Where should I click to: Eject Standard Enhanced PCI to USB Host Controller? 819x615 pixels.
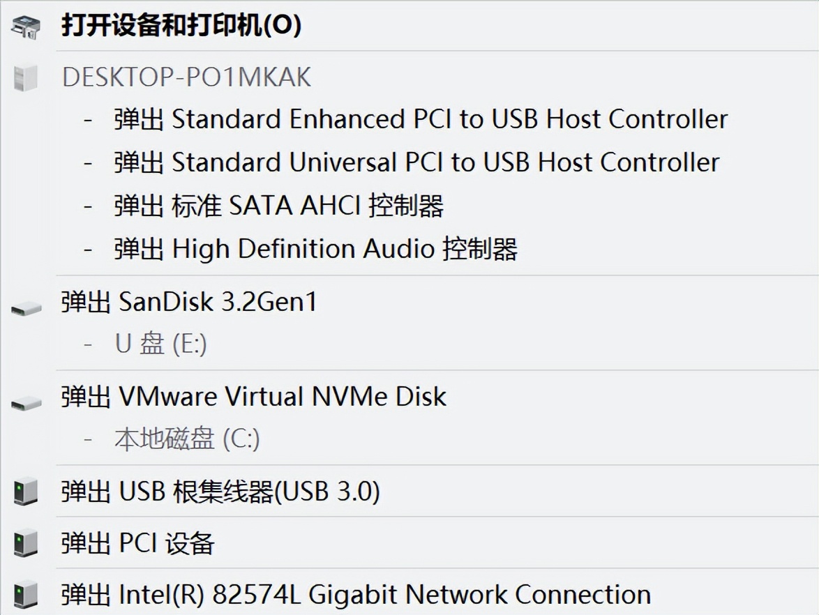point(421,119)
